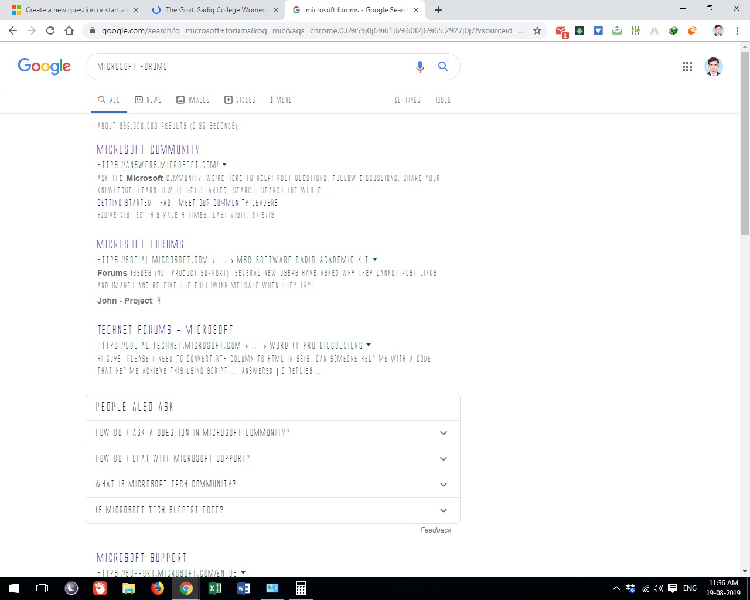Open the Gmail extension icon
750x600 pixels.
click(561, 31)
